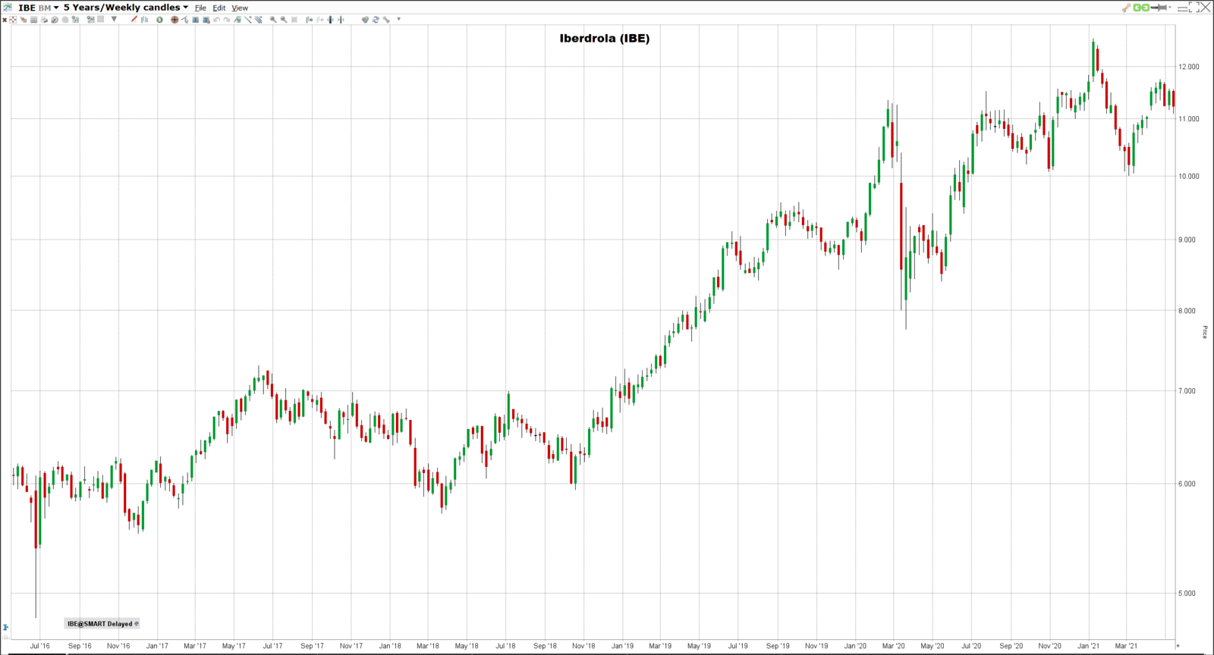Click the redo arrow icon
The height and width of the screenshot is (655, 1214).
[227, 20]
